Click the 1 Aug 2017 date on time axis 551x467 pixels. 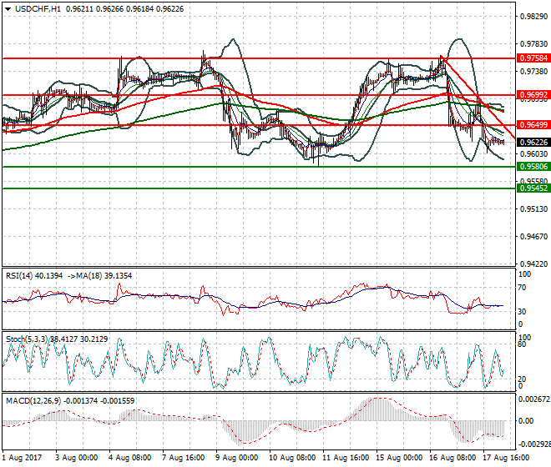coord(23,458)
